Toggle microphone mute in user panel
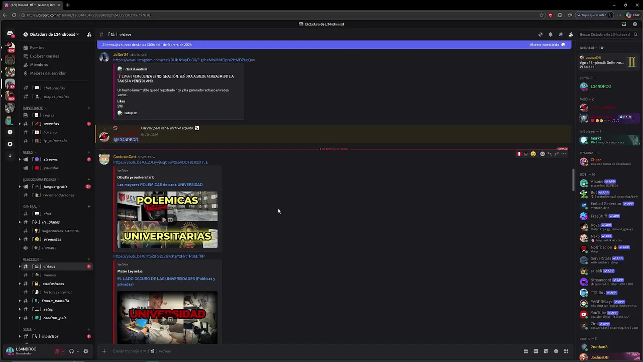This screenshot has height=362, width=643. click(x=57, y=351)
